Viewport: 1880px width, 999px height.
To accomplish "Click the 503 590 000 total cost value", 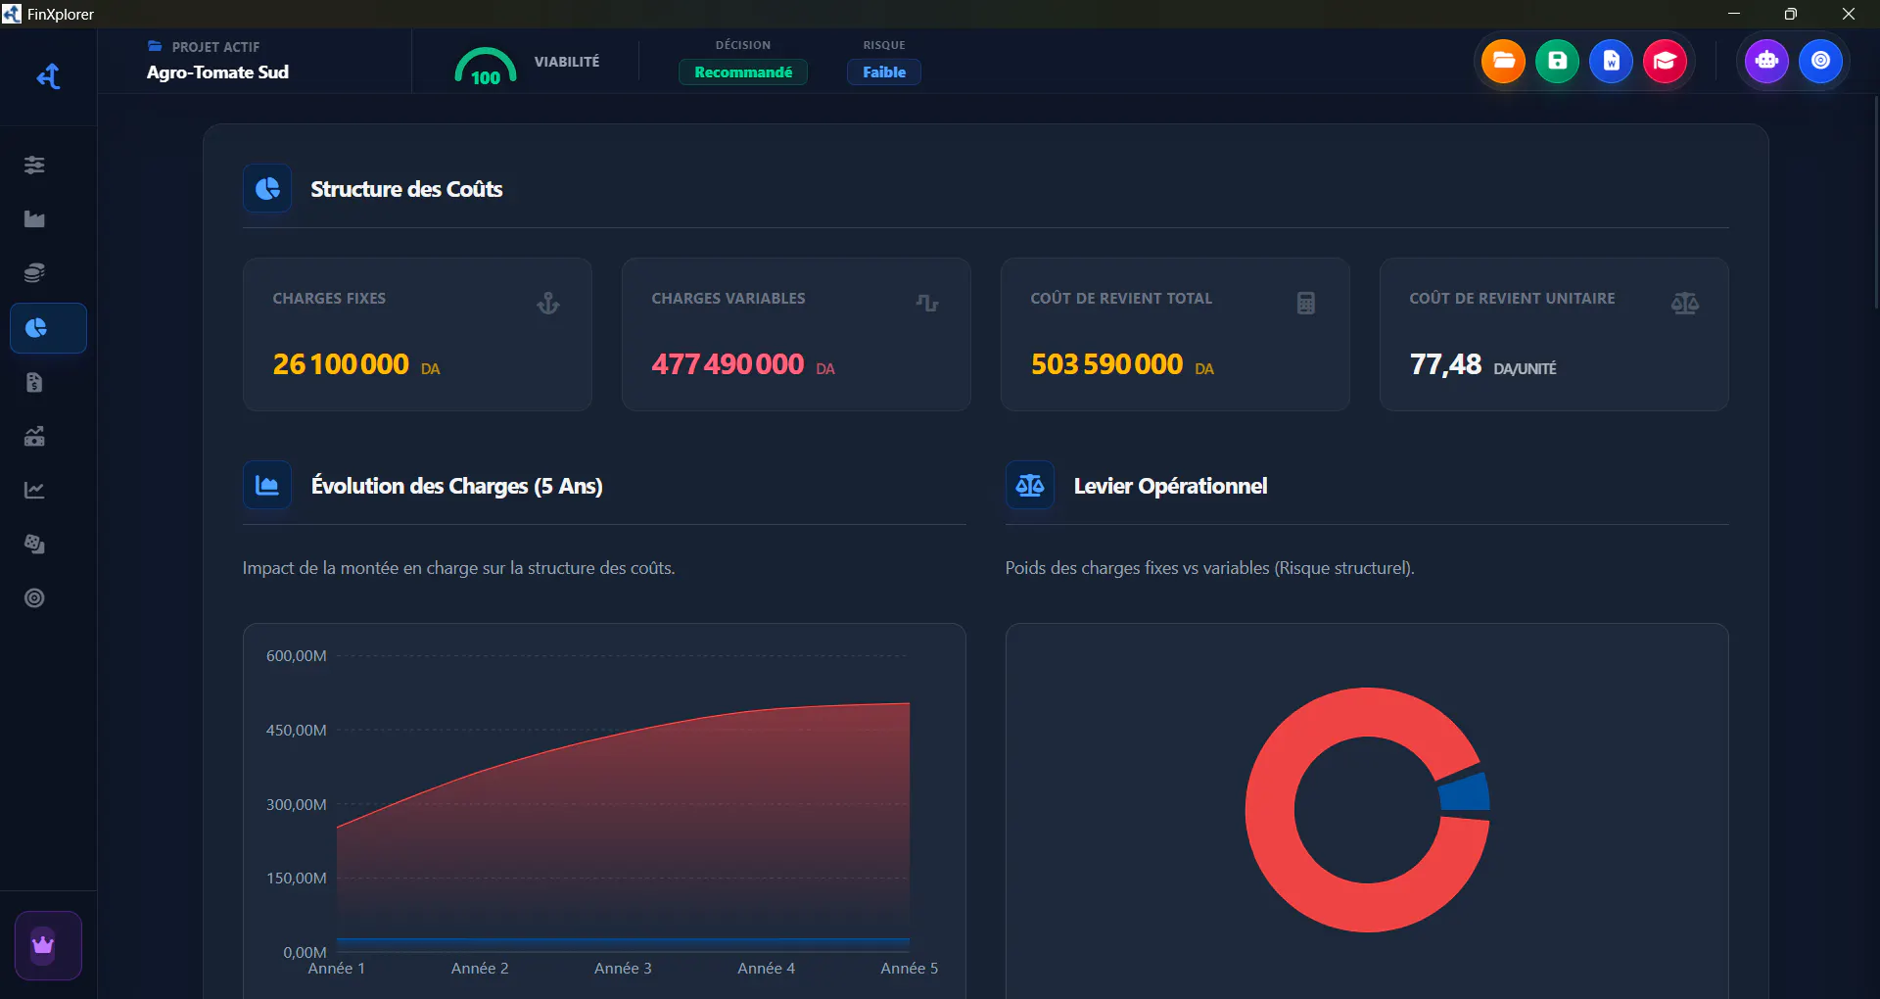I will [x=1106, y=364].
